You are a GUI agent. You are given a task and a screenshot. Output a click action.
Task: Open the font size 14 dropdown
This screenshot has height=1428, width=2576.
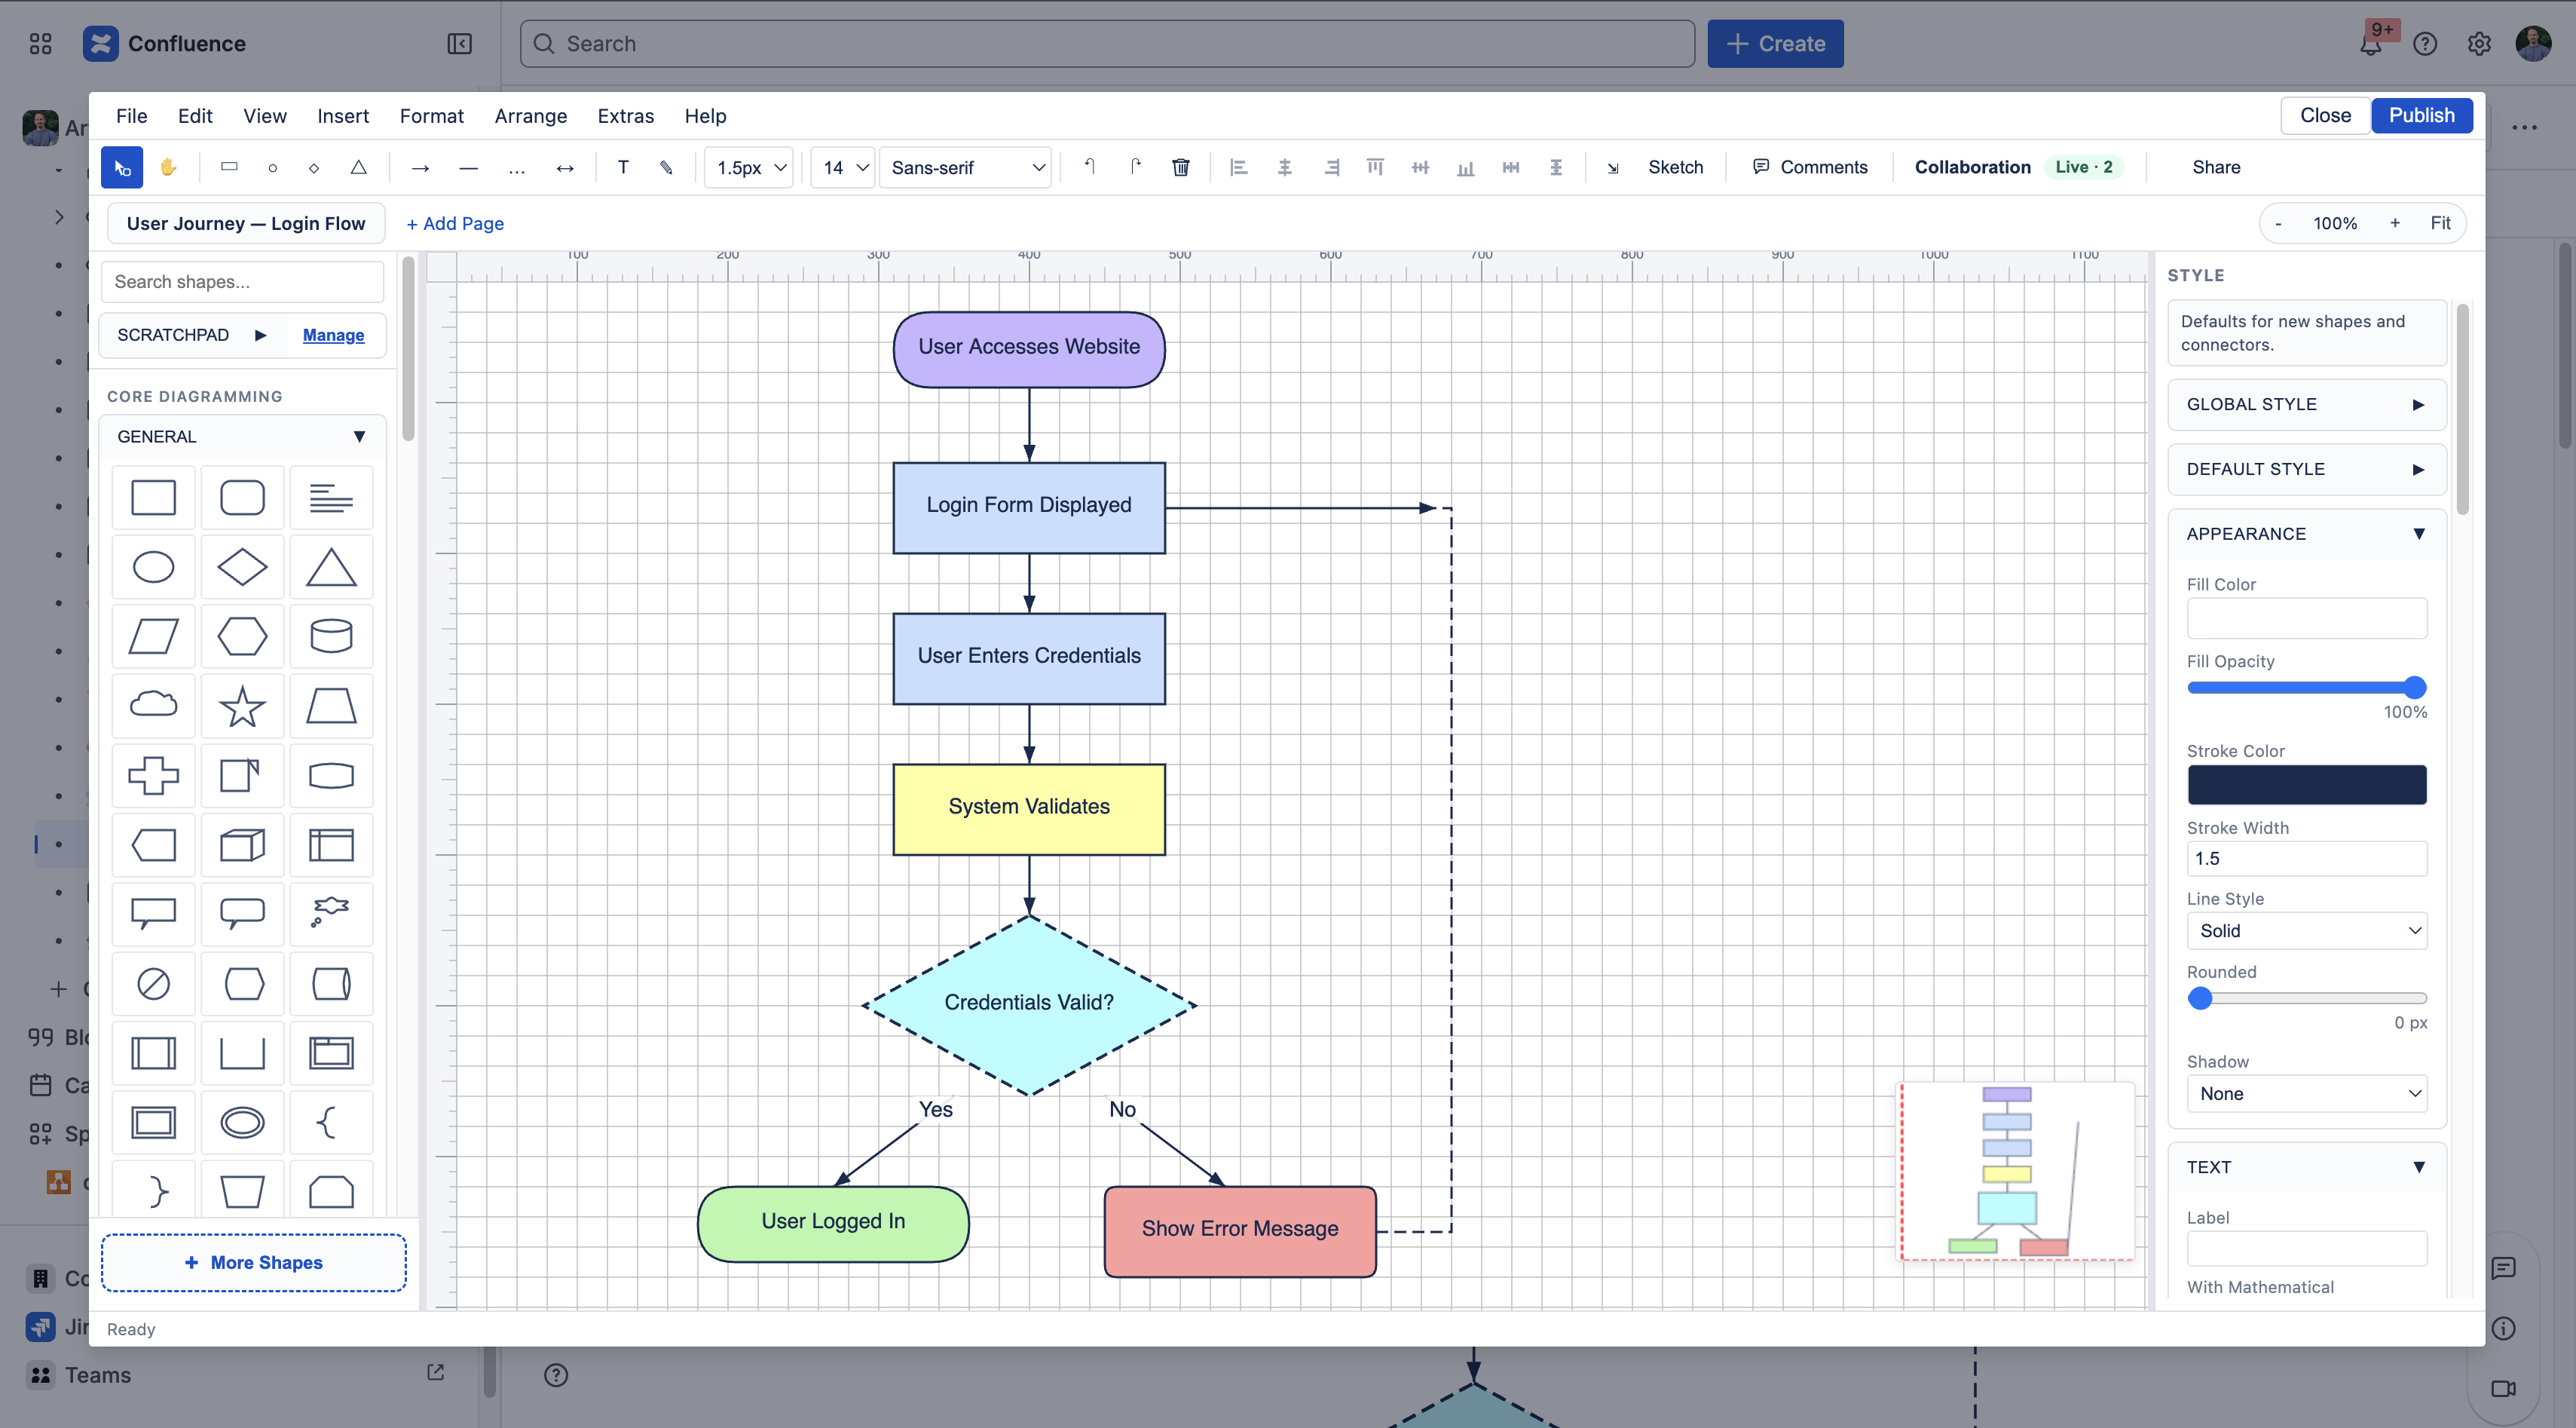(843, 167)
